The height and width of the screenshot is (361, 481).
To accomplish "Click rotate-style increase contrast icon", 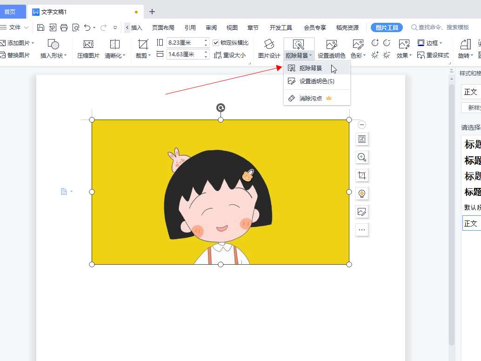I will pos(375,43).
